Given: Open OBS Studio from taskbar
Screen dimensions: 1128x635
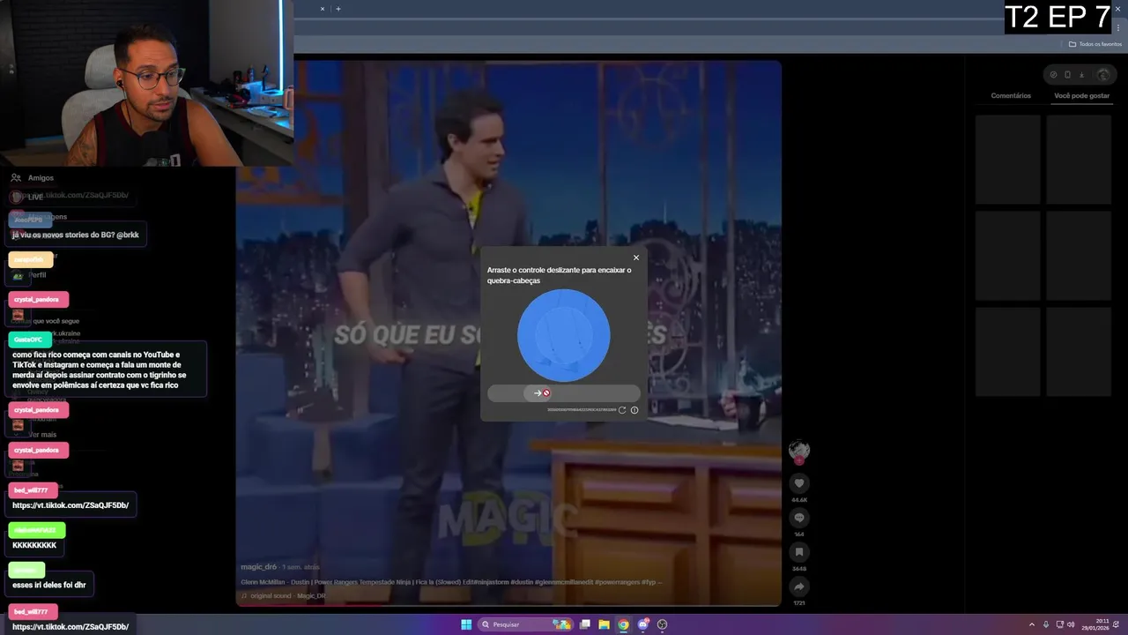Looking at the screenshot, I should click(662, 624).
